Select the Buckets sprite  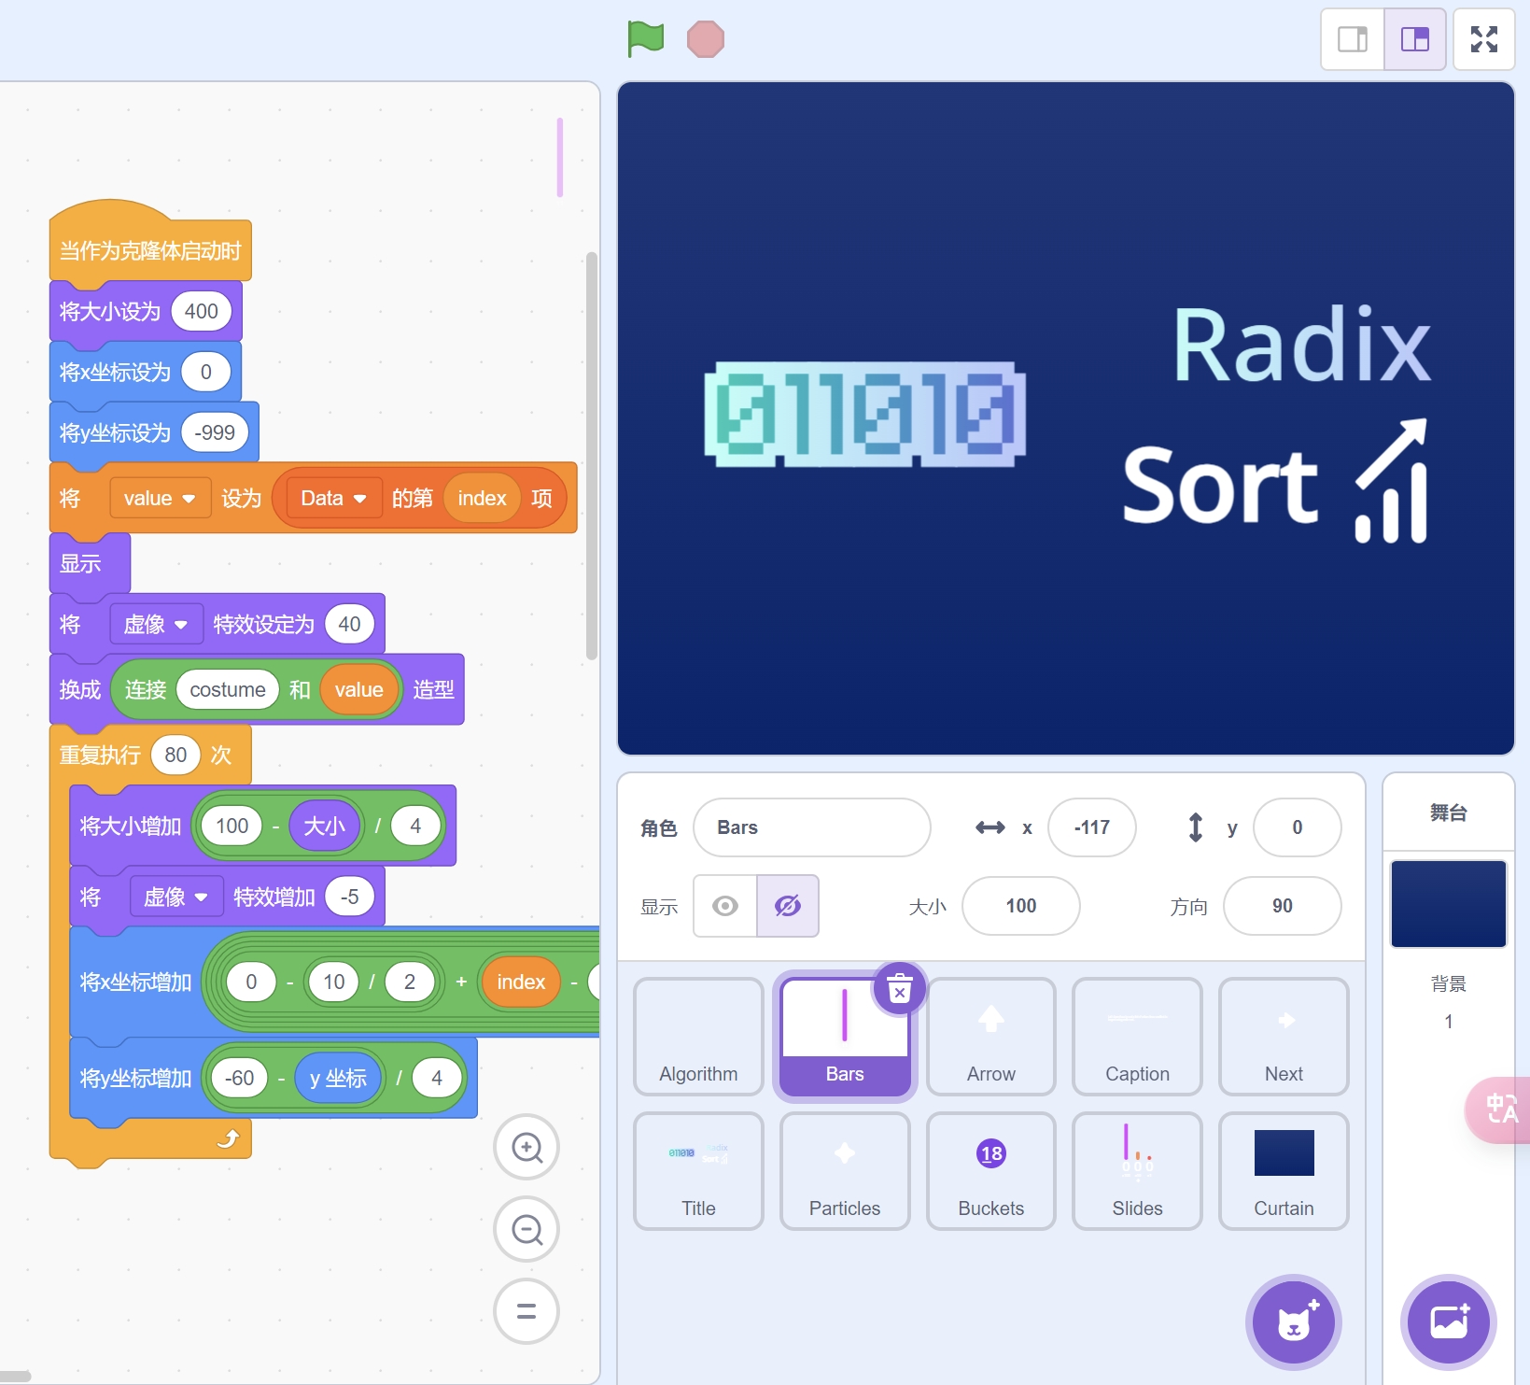point(990,1170)
